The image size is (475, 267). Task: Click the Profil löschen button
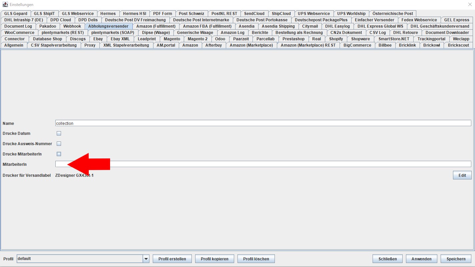pos(256,259)
